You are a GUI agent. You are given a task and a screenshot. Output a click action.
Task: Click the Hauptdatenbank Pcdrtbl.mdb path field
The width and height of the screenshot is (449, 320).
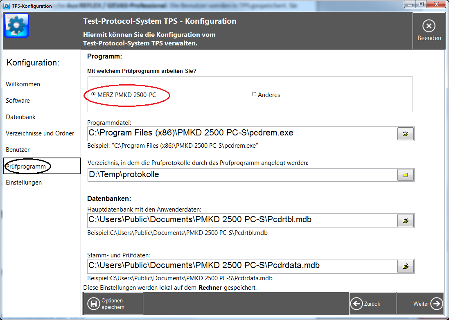click(242, 221)
